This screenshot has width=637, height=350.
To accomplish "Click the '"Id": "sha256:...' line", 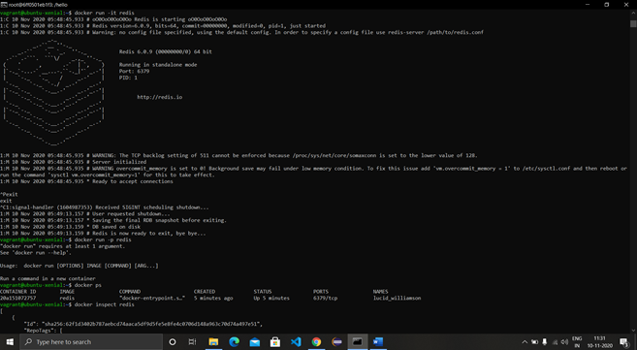I will [x=143, y=324].
